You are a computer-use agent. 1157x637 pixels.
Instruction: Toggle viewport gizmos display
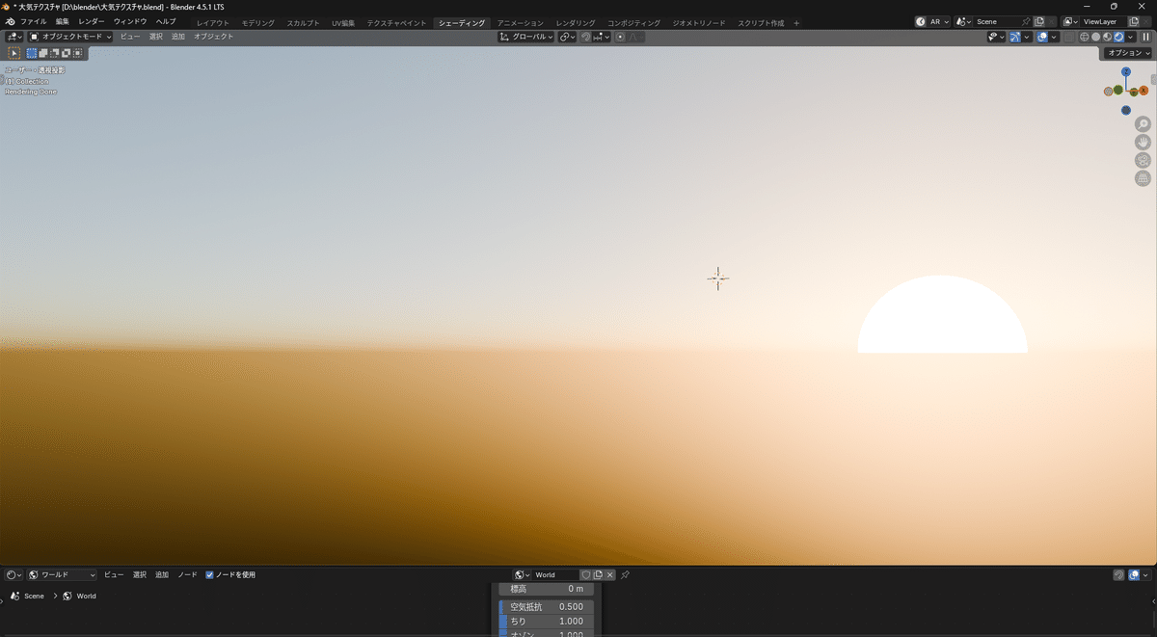coord(1015,37)
